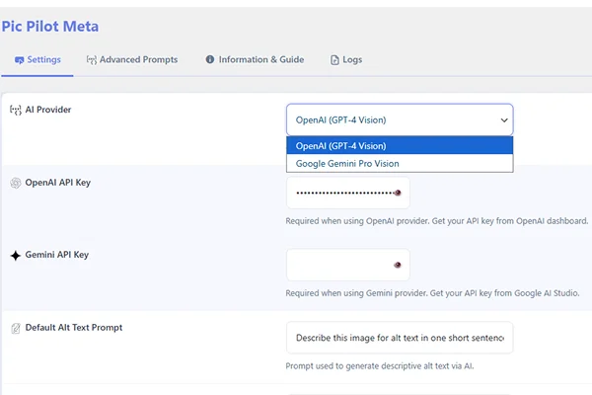
Task: Click the Settings tab icon
Action: [20, 60]
